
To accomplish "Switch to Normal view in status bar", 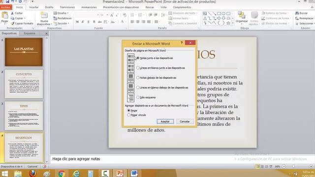I will click(258, 167).
